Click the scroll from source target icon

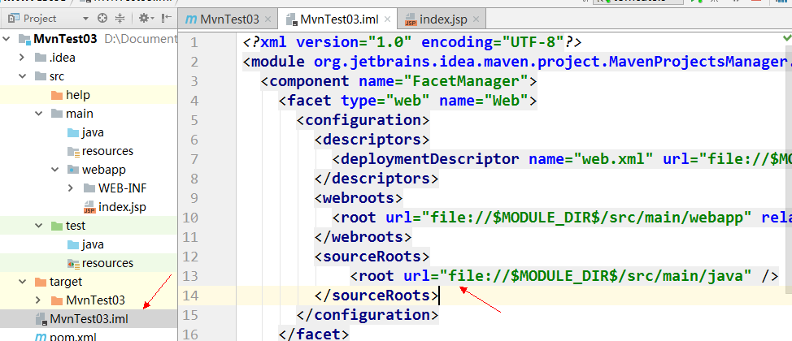point(102,19)
